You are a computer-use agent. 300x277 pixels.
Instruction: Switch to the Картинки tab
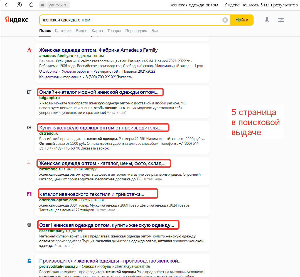tap(63, 31)
